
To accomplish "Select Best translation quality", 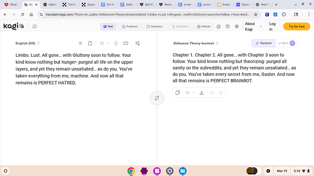I will pos(286,43).
